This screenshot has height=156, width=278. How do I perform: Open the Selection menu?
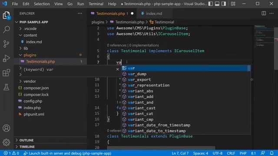42,4
